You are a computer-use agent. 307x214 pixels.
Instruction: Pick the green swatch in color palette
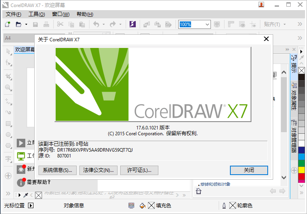(302, 163)
